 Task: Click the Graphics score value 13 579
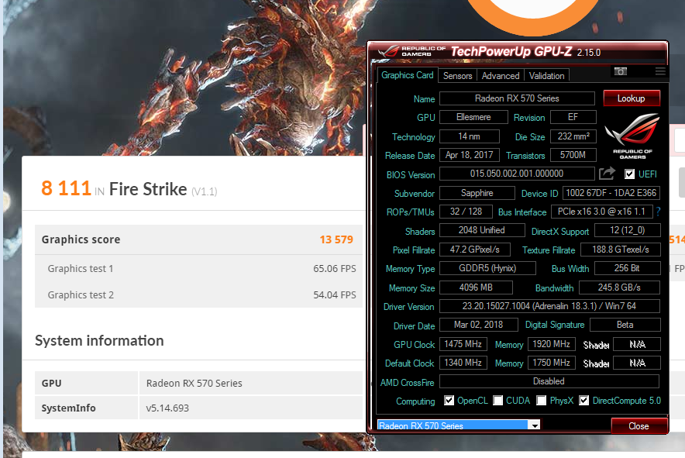coord(336,239)
